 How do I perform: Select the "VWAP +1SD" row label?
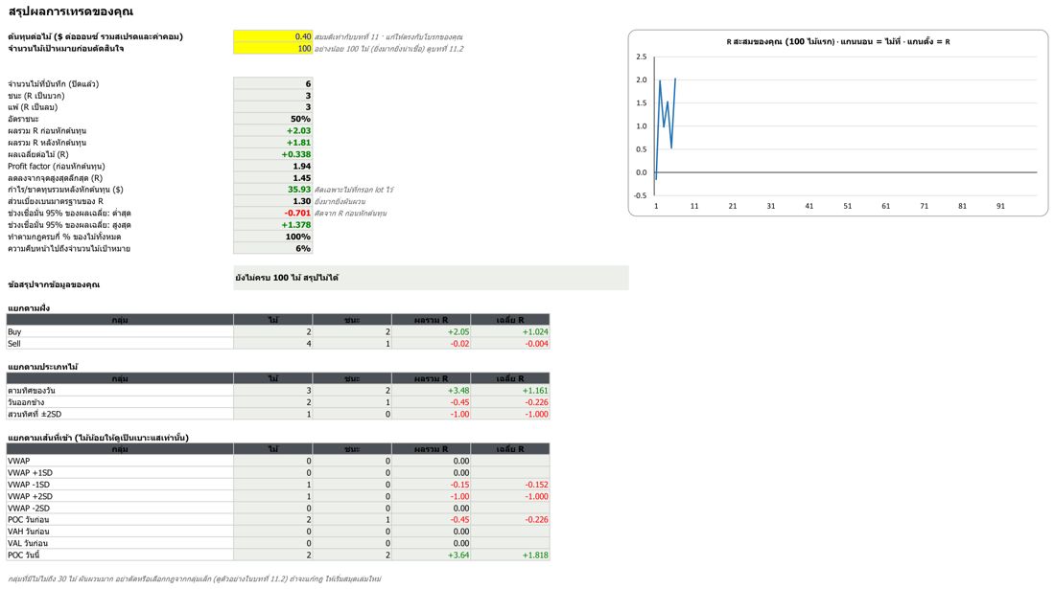(120, 473)
